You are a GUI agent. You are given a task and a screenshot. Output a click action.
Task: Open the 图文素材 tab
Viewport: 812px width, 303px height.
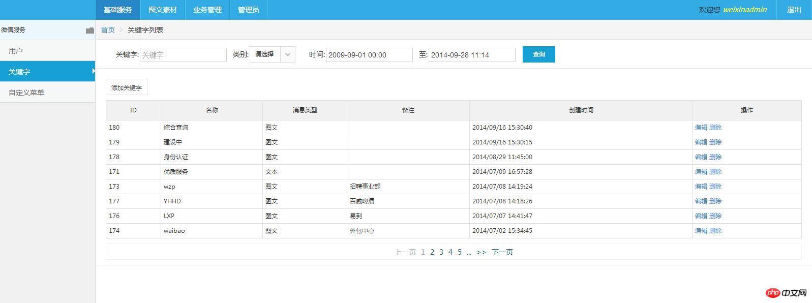[163, 10]
